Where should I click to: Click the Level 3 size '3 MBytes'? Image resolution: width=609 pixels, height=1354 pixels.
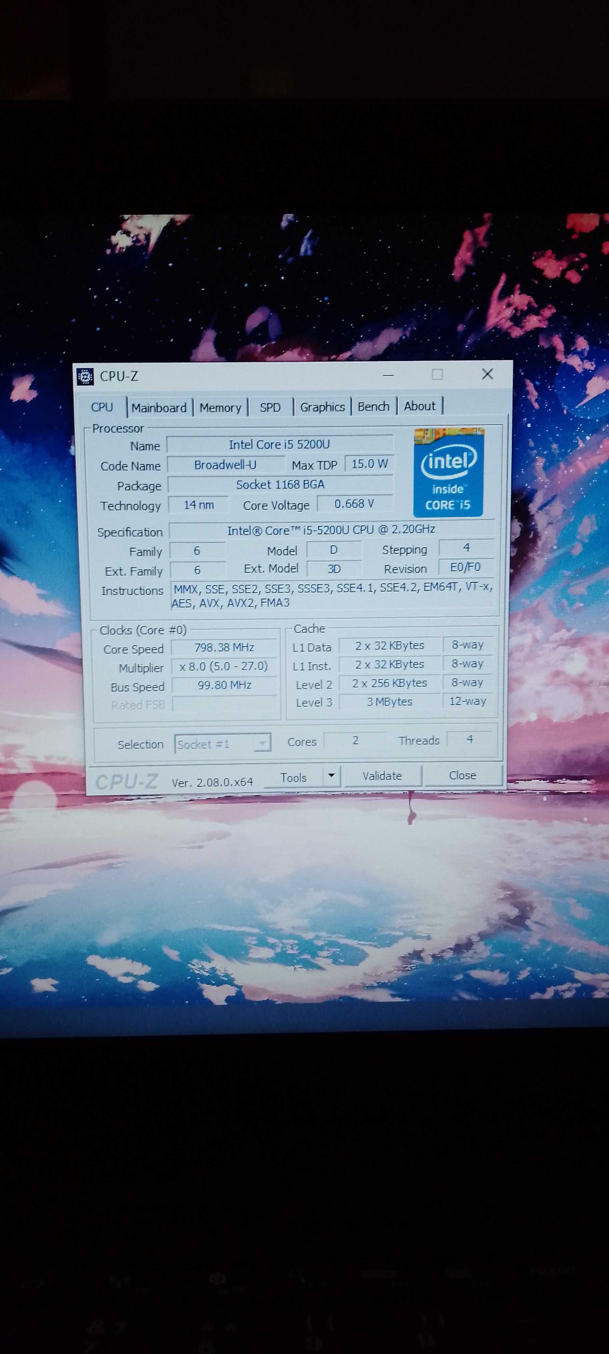pos(389,702)
